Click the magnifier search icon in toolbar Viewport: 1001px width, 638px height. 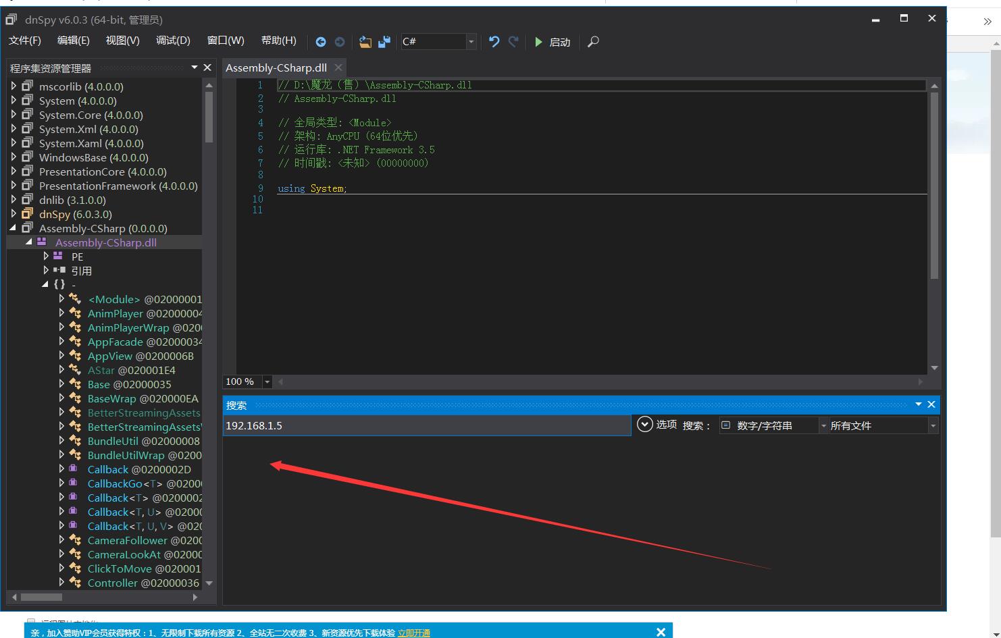pos(593,42)
